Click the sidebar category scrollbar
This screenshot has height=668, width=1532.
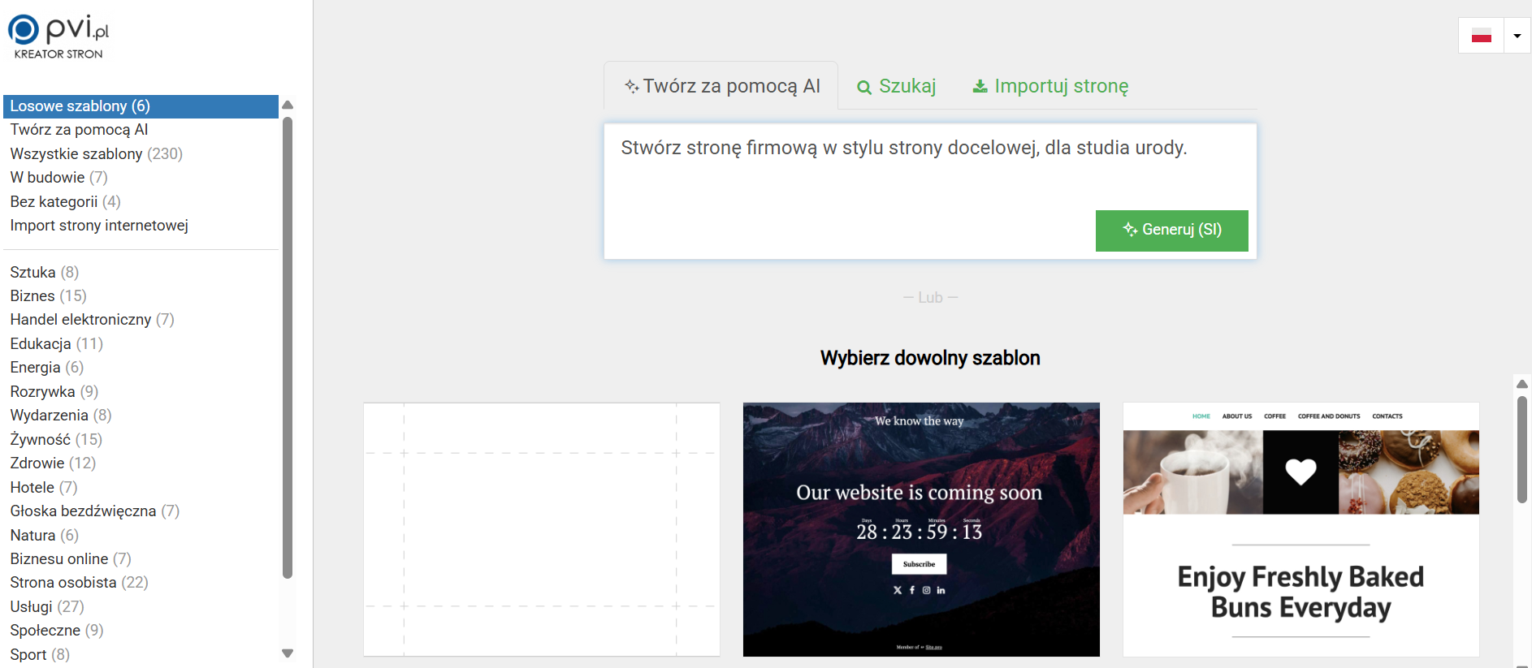[287, 349]
